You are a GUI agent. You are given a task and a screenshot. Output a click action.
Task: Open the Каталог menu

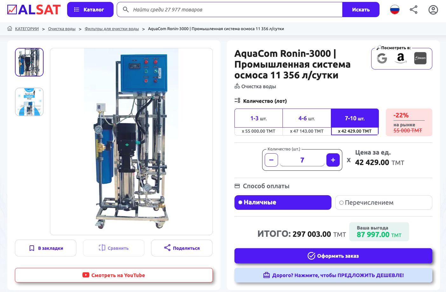90,10
